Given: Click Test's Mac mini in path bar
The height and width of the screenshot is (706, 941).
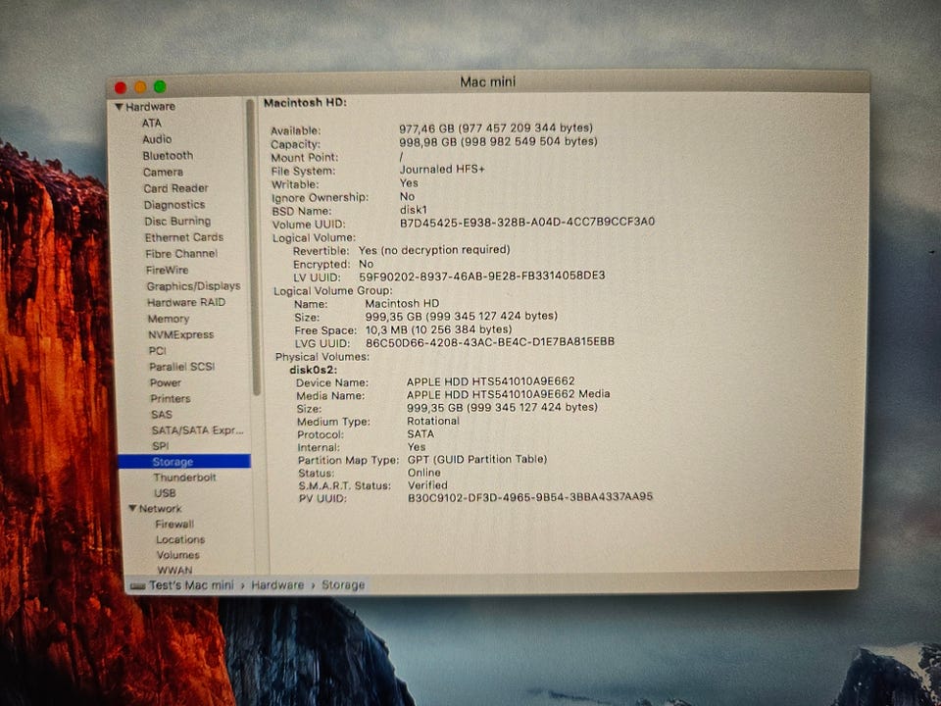Looking at the screenshot, I should pos(191,585).
